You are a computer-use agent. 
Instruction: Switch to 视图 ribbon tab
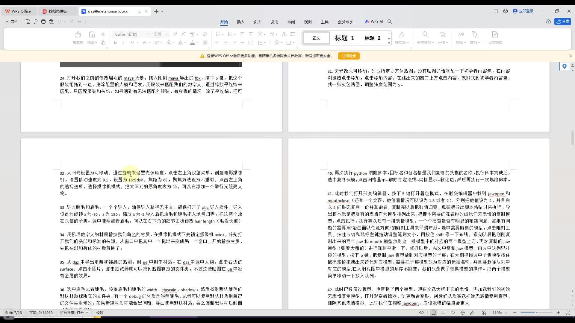308,22
